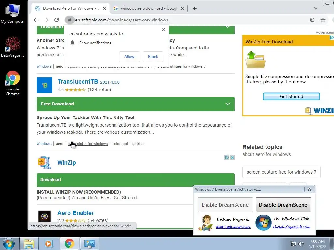Image resolution: width=334 pixels, height=250 pixels.
Task: Expand the Free Download chevron
Action: pos(227,104)
